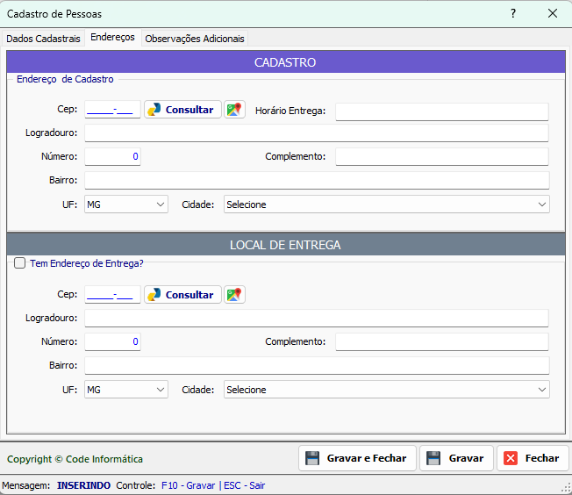Click Consultar next to the Local de Entrega Cep
Image resolution: width=572 pixels, height=495 pixels.
coord(182,295)
